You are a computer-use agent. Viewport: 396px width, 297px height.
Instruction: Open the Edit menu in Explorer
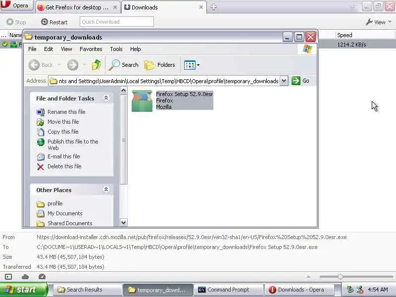point(49,49)
